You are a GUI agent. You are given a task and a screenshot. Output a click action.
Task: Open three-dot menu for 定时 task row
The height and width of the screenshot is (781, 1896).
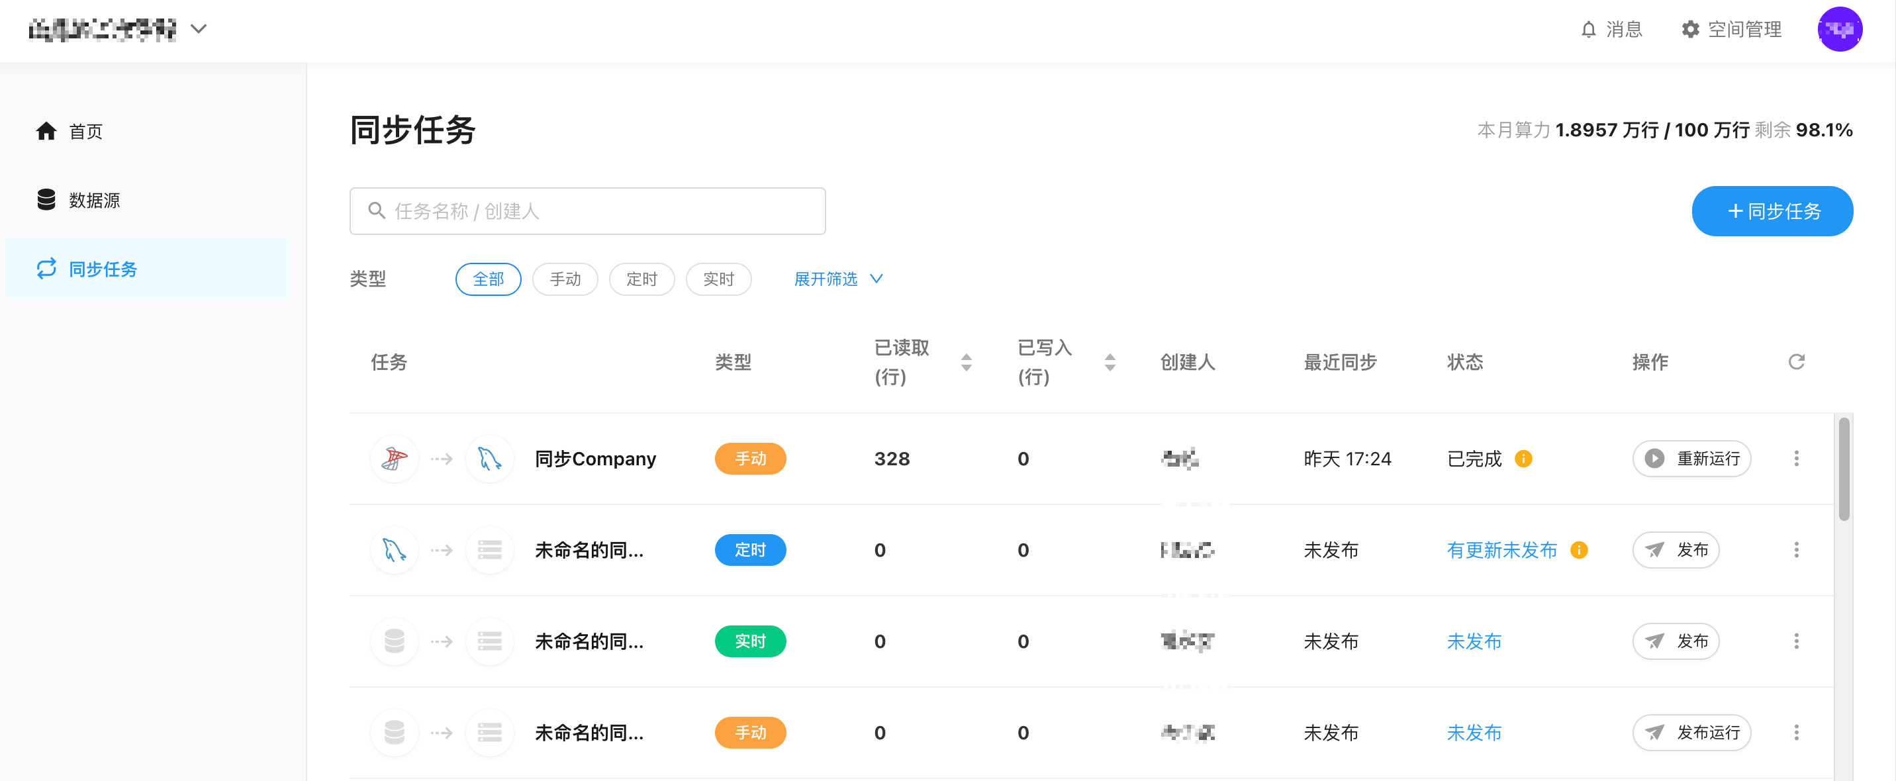click(1796, 550)
